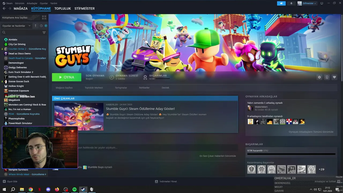Screen dimensions: 343x193
Task: Go forward with the right arrow
Action: (10, 9)
